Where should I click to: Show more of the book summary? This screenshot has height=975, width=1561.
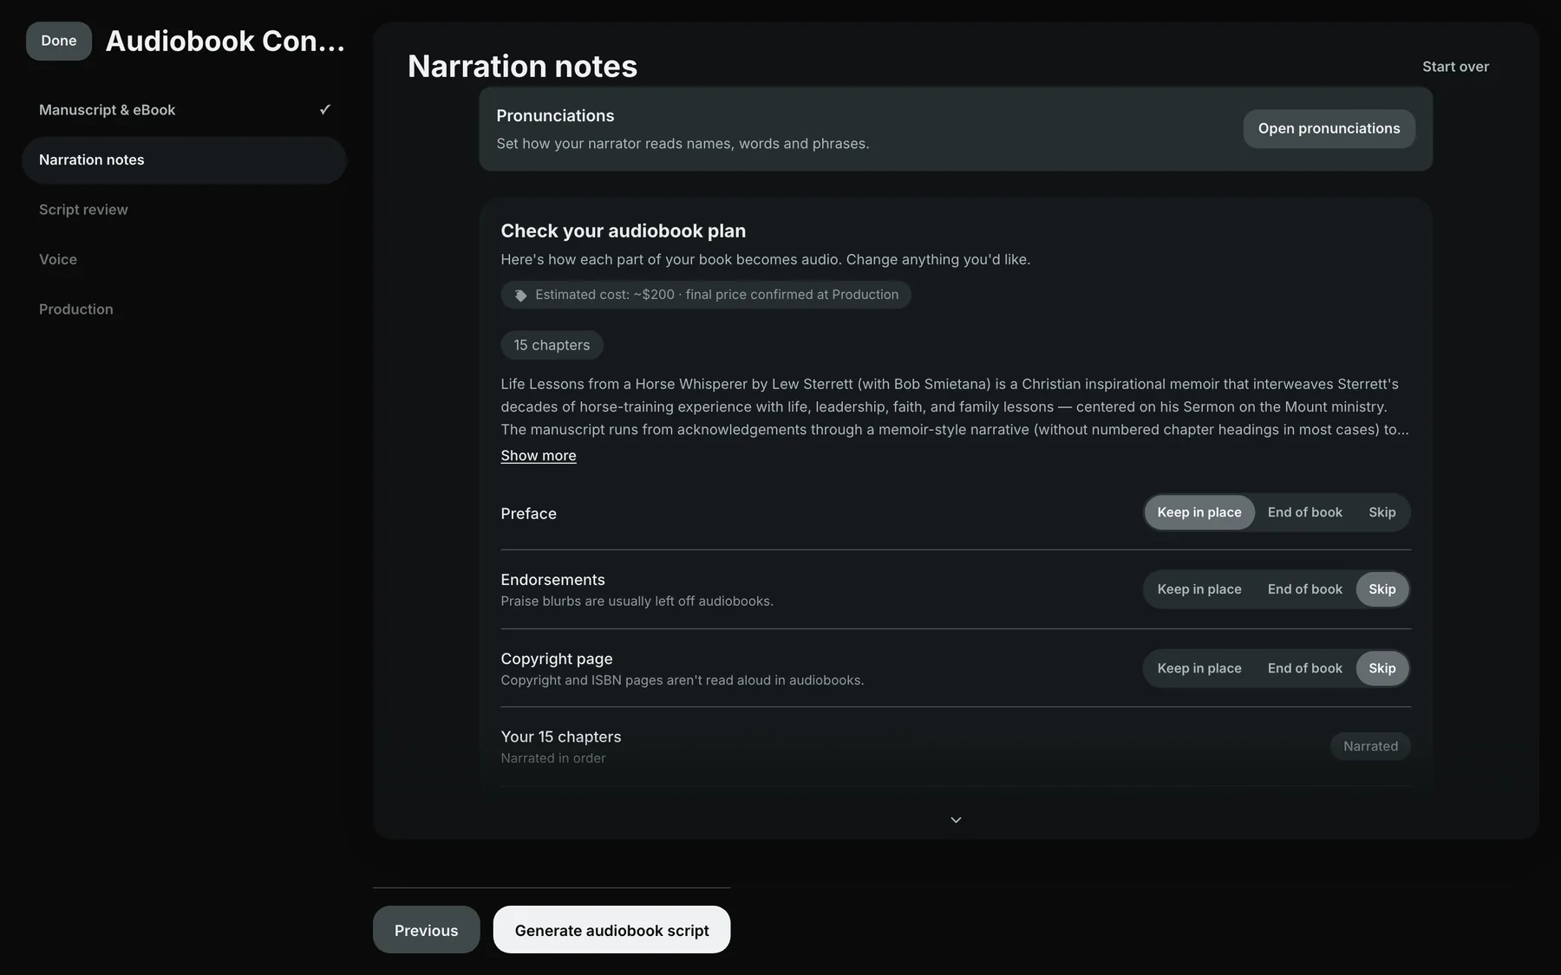[x=539, y=456]
